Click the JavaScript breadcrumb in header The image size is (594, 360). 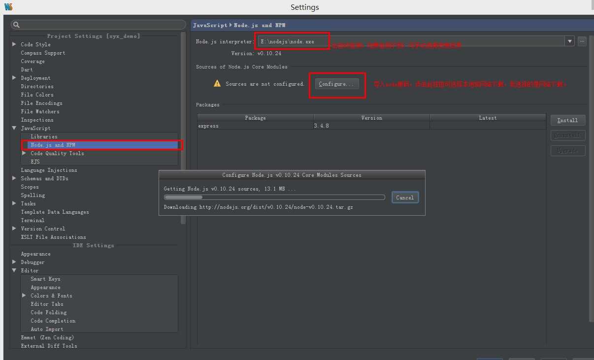[210, 25]
